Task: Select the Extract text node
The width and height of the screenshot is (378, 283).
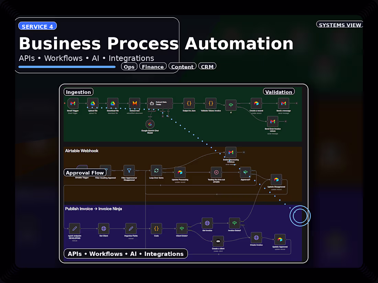Action: [134, 103]
